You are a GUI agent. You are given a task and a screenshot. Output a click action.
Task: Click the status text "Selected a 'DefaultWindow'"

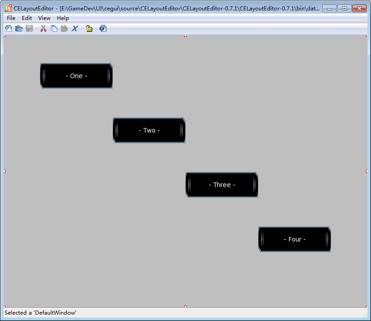coord(40,313)
